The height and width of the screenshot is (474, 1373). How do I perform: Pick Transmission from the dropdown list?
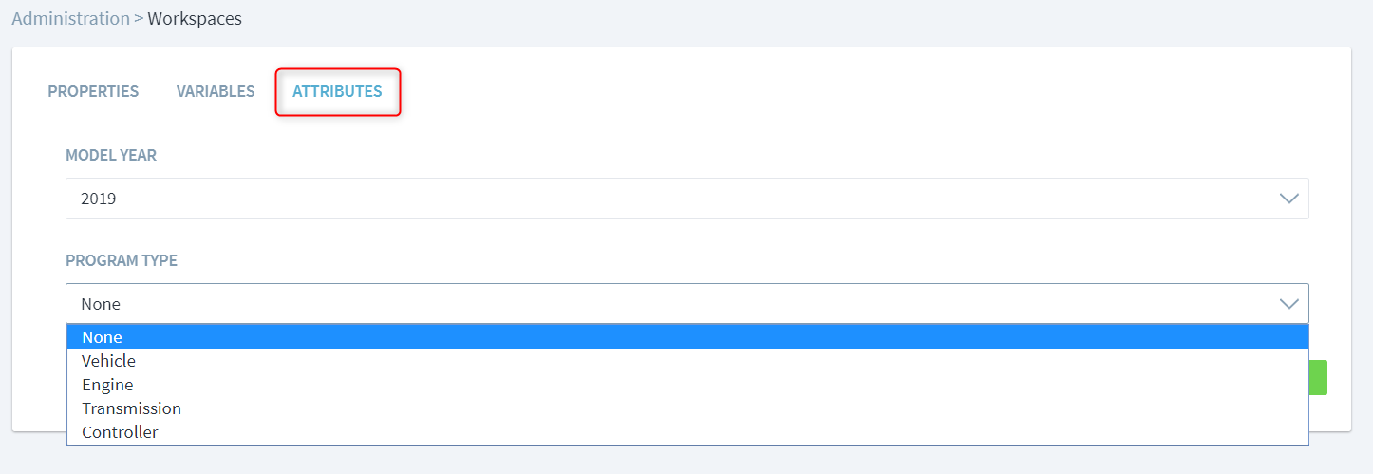point(131,408)
